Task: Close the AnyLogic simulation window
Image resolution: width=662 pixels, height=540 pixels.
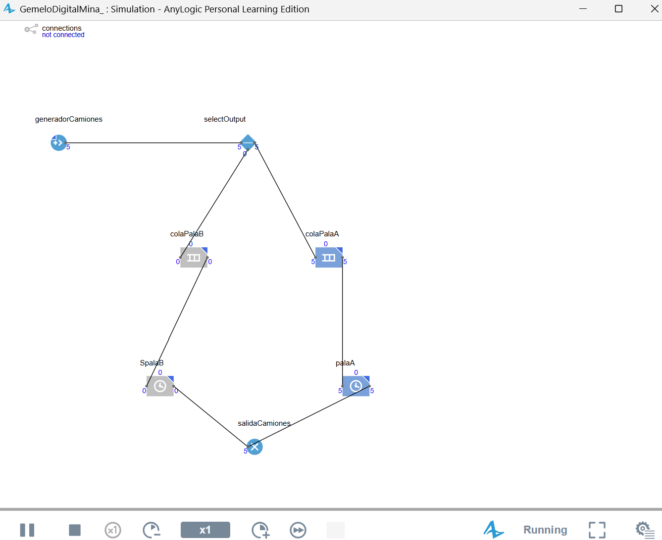Action: point(654,9)
